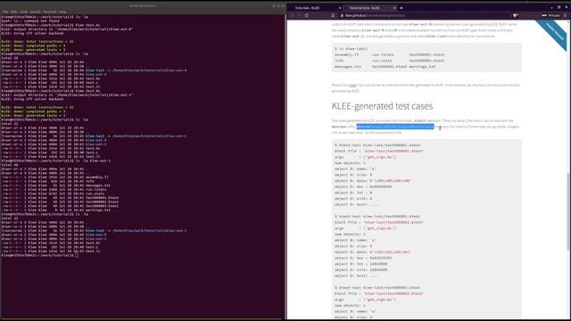
Task: Click the Fork me on GitHub ribbon
Action: (x=552, y=35)
